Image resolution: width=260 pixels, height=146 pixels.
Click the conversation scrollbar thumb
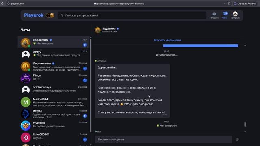(245, 125)
